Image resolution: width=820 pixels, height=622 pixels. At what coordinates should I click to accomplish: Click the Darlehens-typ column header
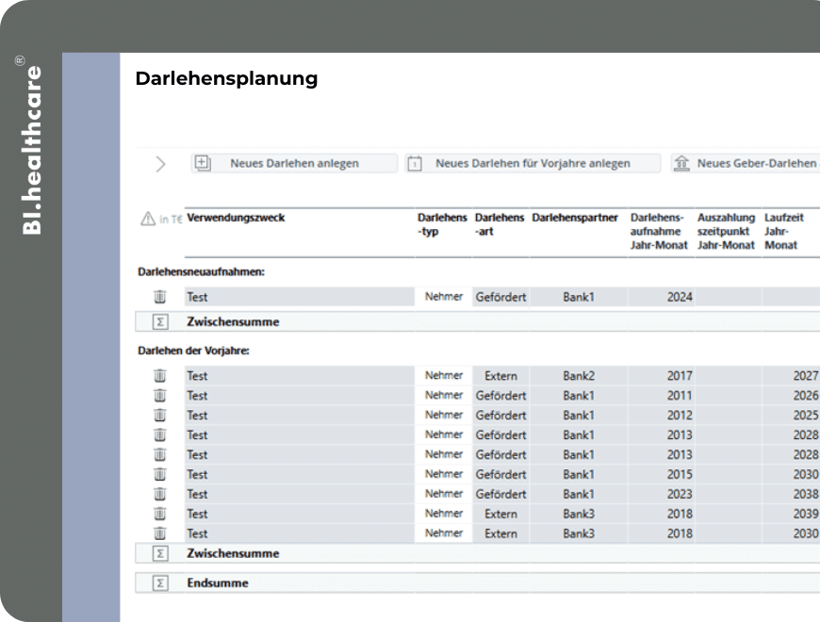pyautogui.click(x=442, y=224)
